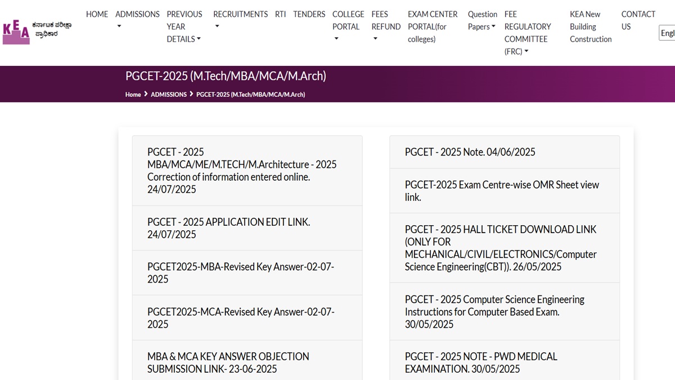The image size is (675, 380).
Task: Open Computer Science Engineering CBT instructions
Action: 505,311
